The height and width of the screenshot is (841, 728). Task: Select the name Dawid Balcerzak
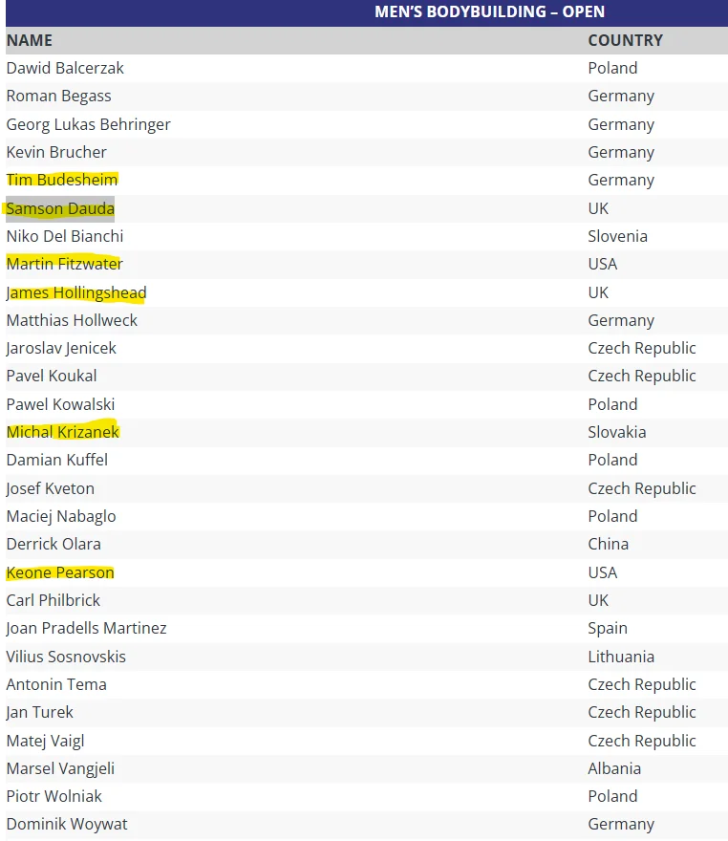pyautogui.click(x=65, y=68)
